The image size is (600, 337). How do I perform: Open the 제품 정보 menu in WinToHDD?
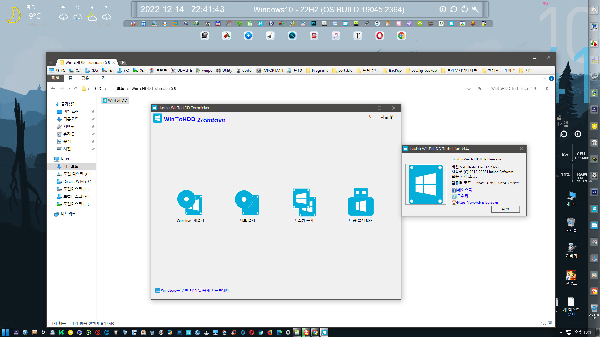[x=388, y=117]
